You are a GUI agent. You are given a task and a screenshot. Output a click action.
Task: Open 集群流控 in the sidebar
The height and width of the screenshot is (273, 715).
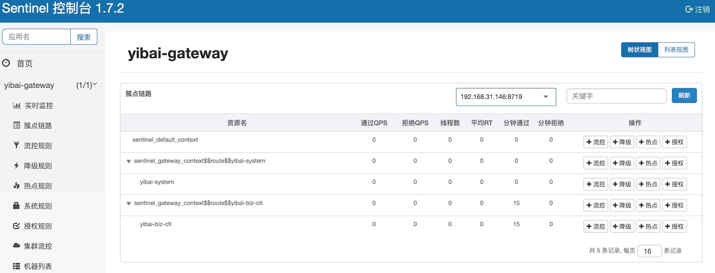pyautogui.click(x=38, y=246)
